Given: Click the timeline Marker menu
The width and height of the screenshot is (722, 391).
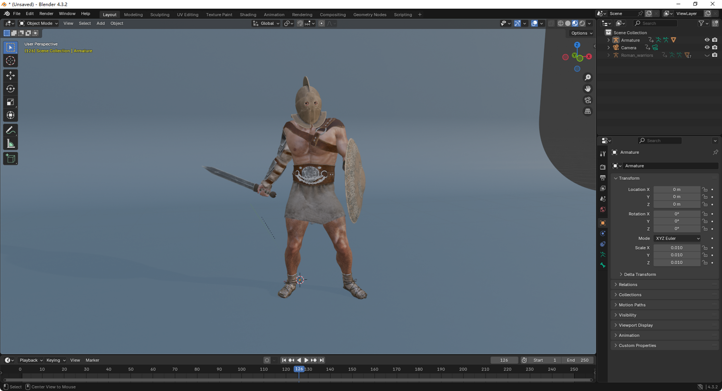Looking at the screenshot, I should (92, 360).
